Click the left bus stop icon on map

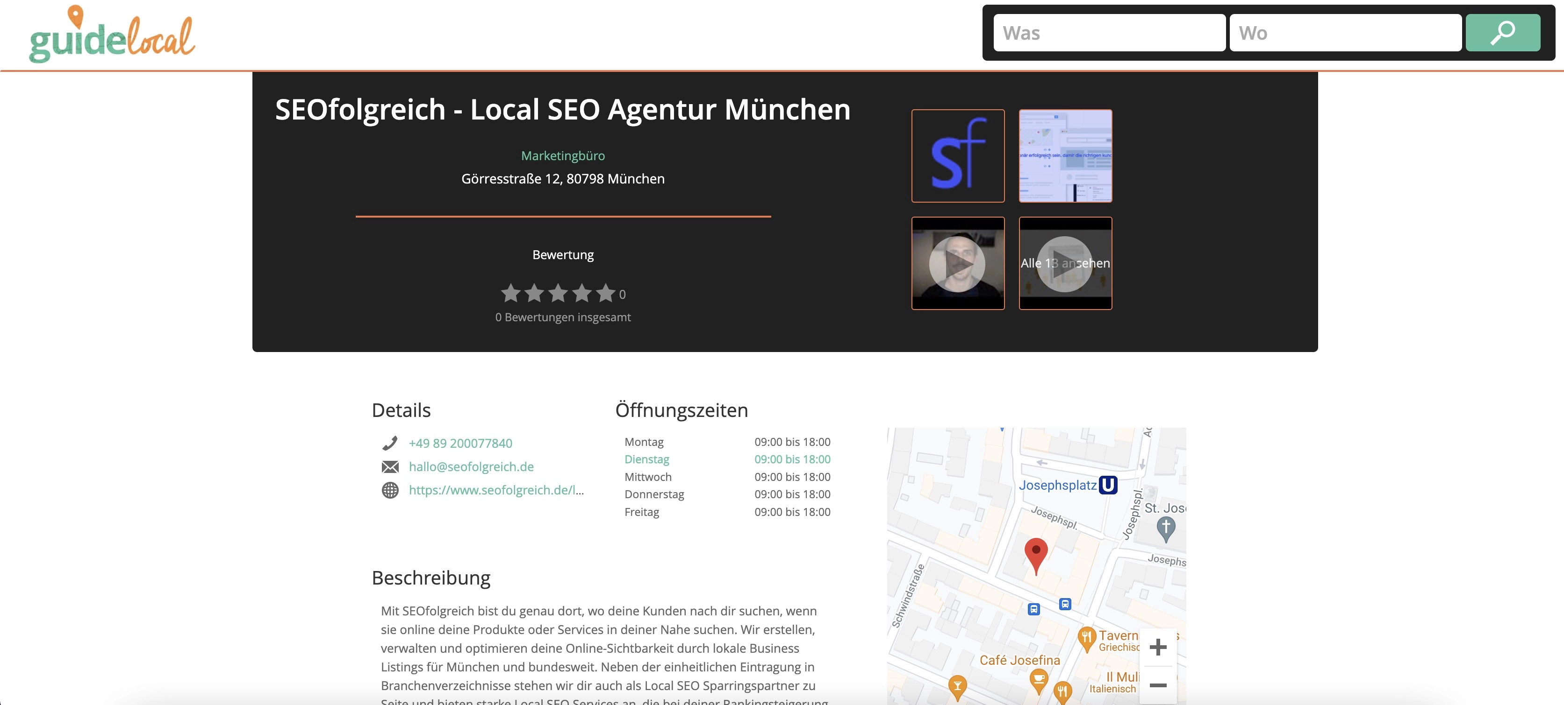coord(1033,609)
